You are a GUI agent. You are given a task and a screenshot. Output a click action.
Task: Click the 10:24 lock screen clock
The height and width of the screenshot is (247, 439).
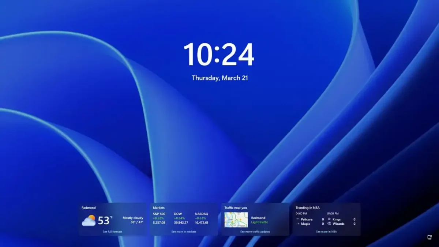[x=219, y=55]
